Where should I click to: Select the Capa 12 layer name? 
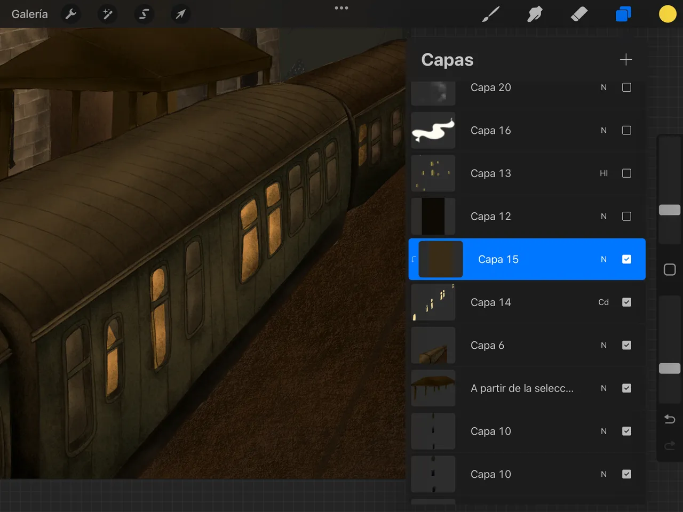(x=491, y=216)
